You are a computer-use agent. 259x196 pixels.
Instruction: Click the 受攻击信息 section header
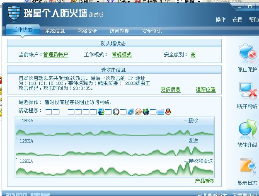tap(114, 70)
